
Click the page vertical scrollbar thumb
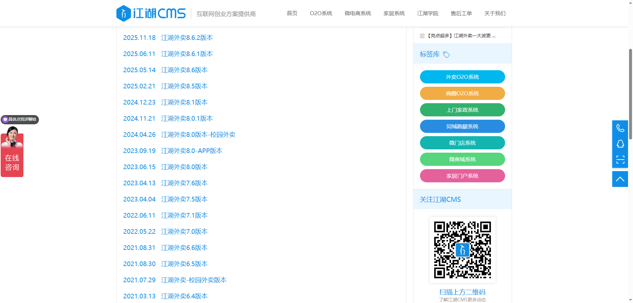point(630,94)
